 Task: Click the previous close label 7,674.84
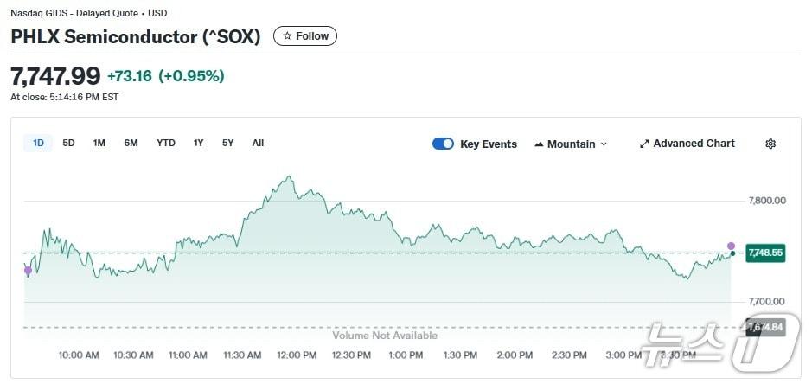click(x=764, y=327)
